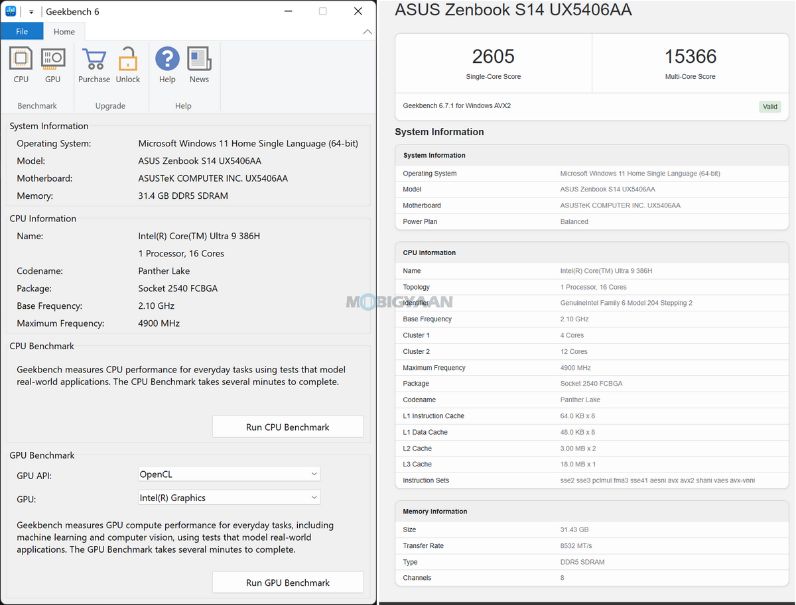The width and height of the screenshot is (796, 605).
Task: Select the Instruction Sets value starting 'sse2 sse3'
Action: (x=658, y=480)
